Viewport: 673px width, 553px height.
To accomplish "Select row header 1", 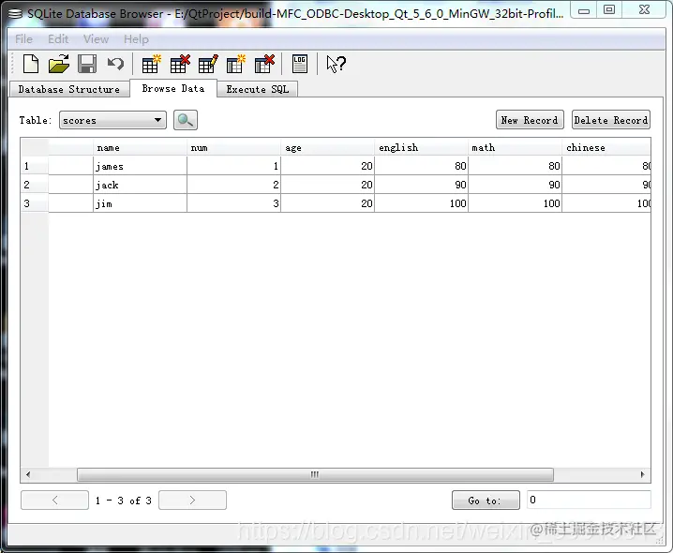I will 35,166.
